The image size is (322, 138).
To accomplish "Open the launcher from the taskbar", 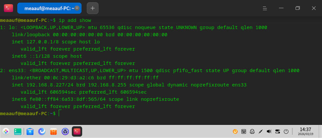I will 6,131.
